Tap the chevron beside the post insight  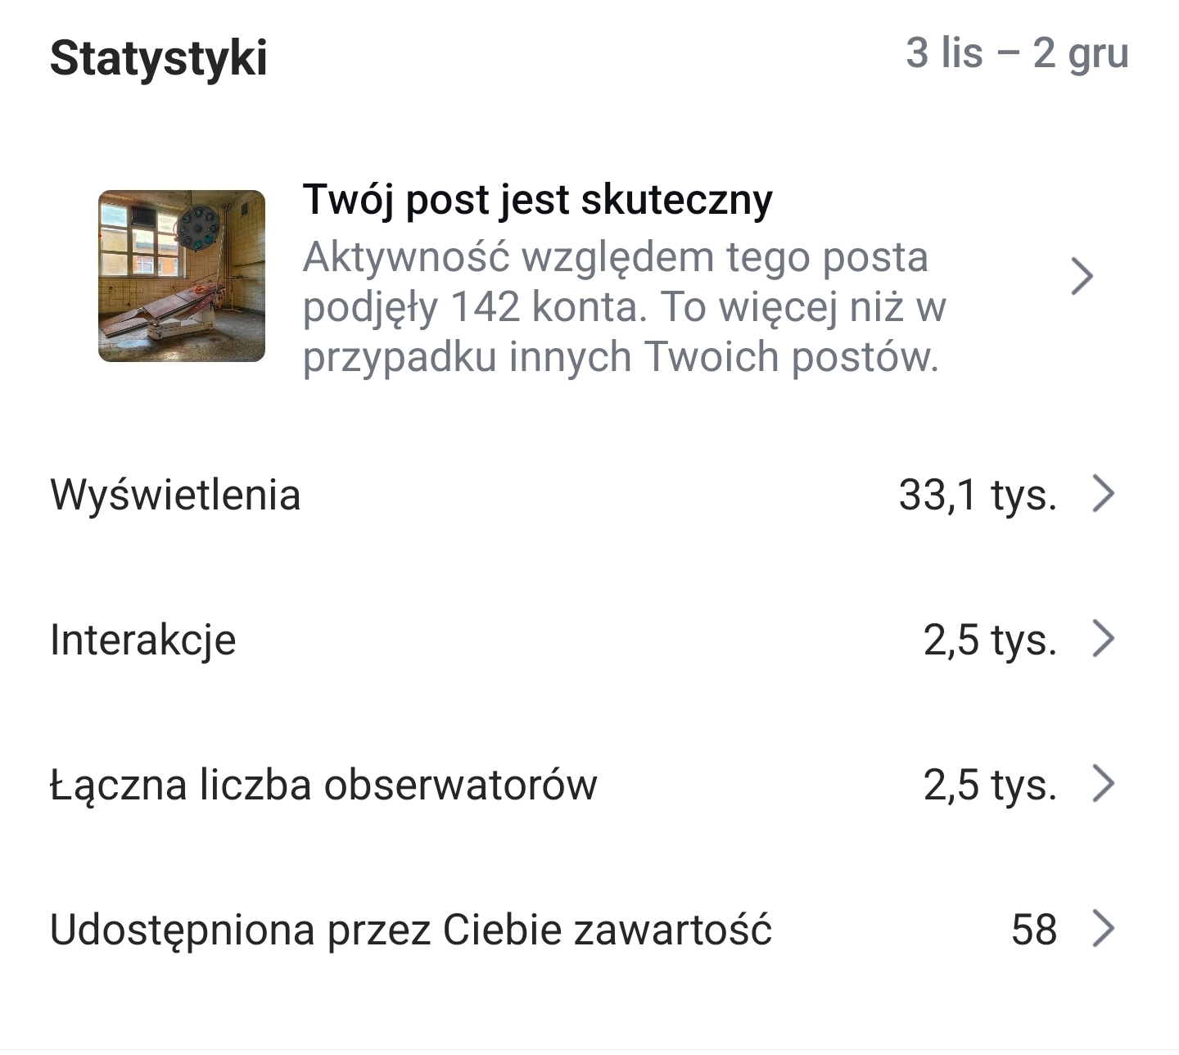click(1082, 277)
